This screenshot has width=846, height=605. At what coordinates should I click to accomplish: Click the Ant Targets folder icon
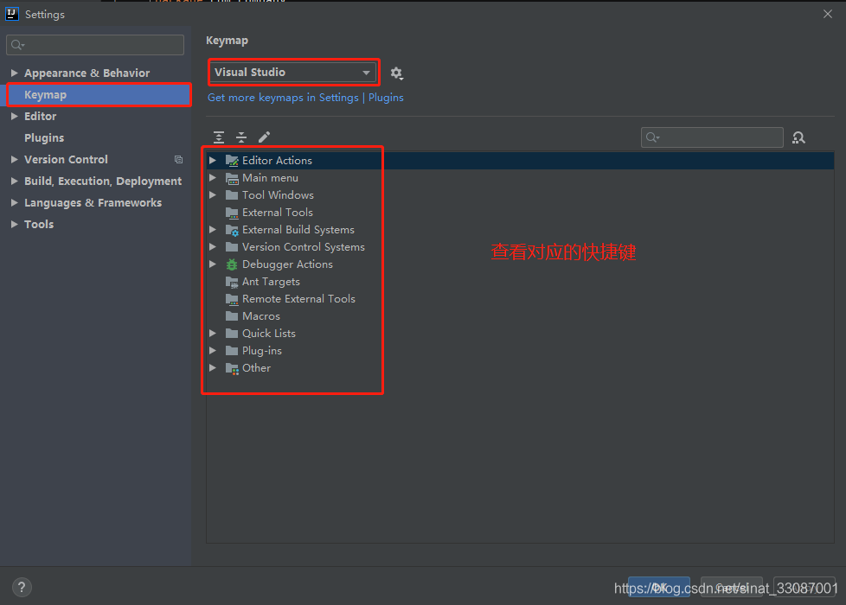[x=232, y=282]
